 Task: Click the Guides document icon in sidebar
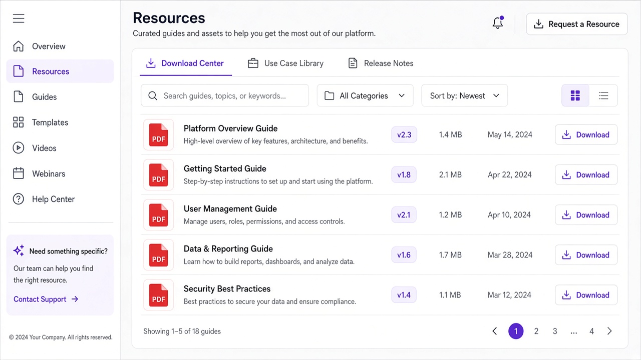[x=19, y=96]
